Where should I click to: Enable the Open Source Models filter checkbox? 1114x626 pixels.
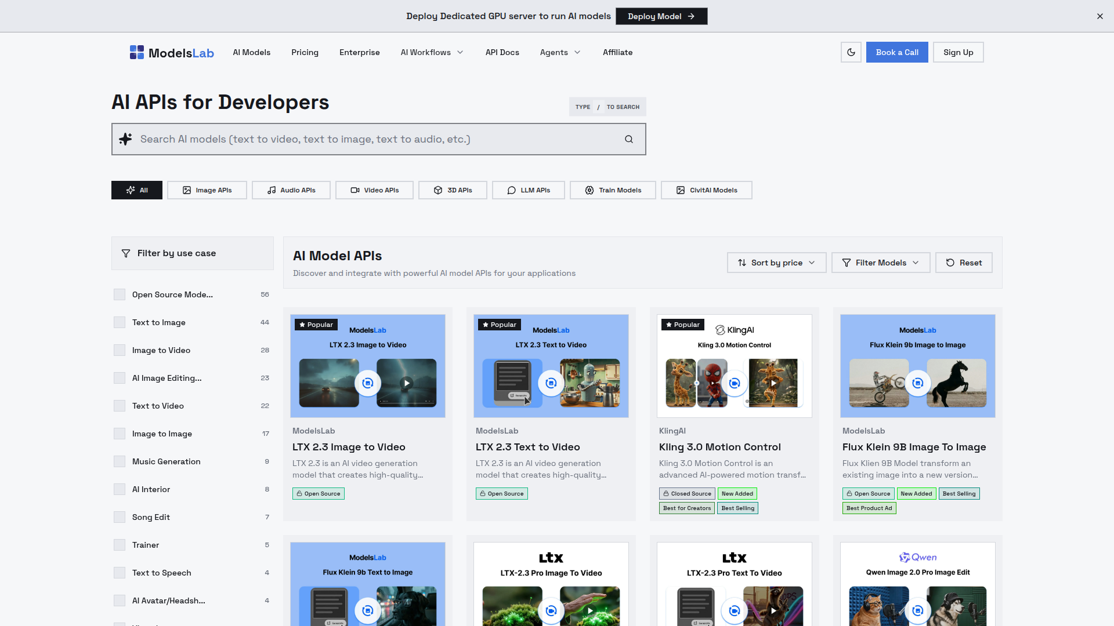pyautogui.click(x=120, y=294)
